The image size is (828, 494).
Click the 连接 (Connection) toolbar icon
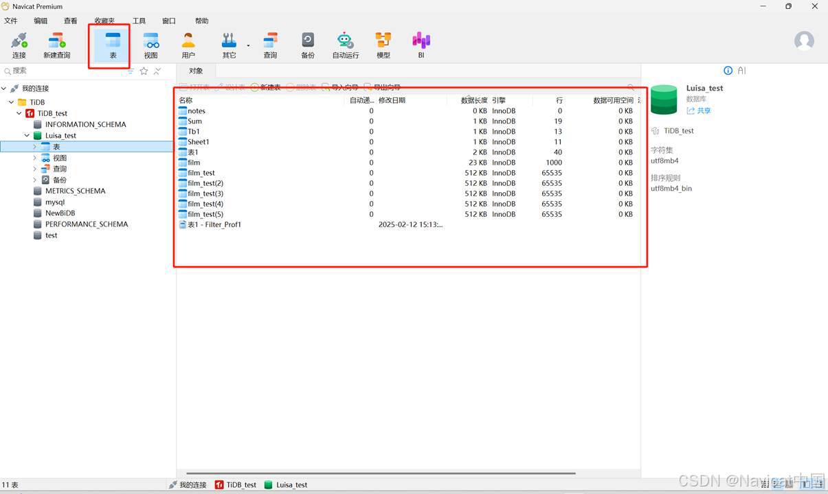(19, 45)
